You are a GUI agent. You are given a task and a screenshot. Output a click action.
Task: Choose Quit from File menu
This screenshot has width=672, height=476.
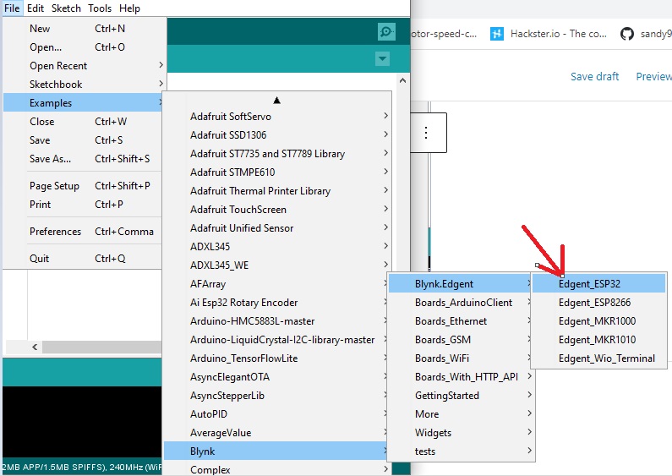click(83, 258)
